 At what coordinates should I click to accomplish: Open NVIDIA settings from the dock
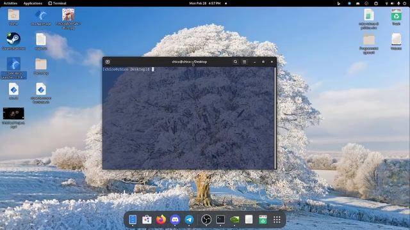click(234, 220)
